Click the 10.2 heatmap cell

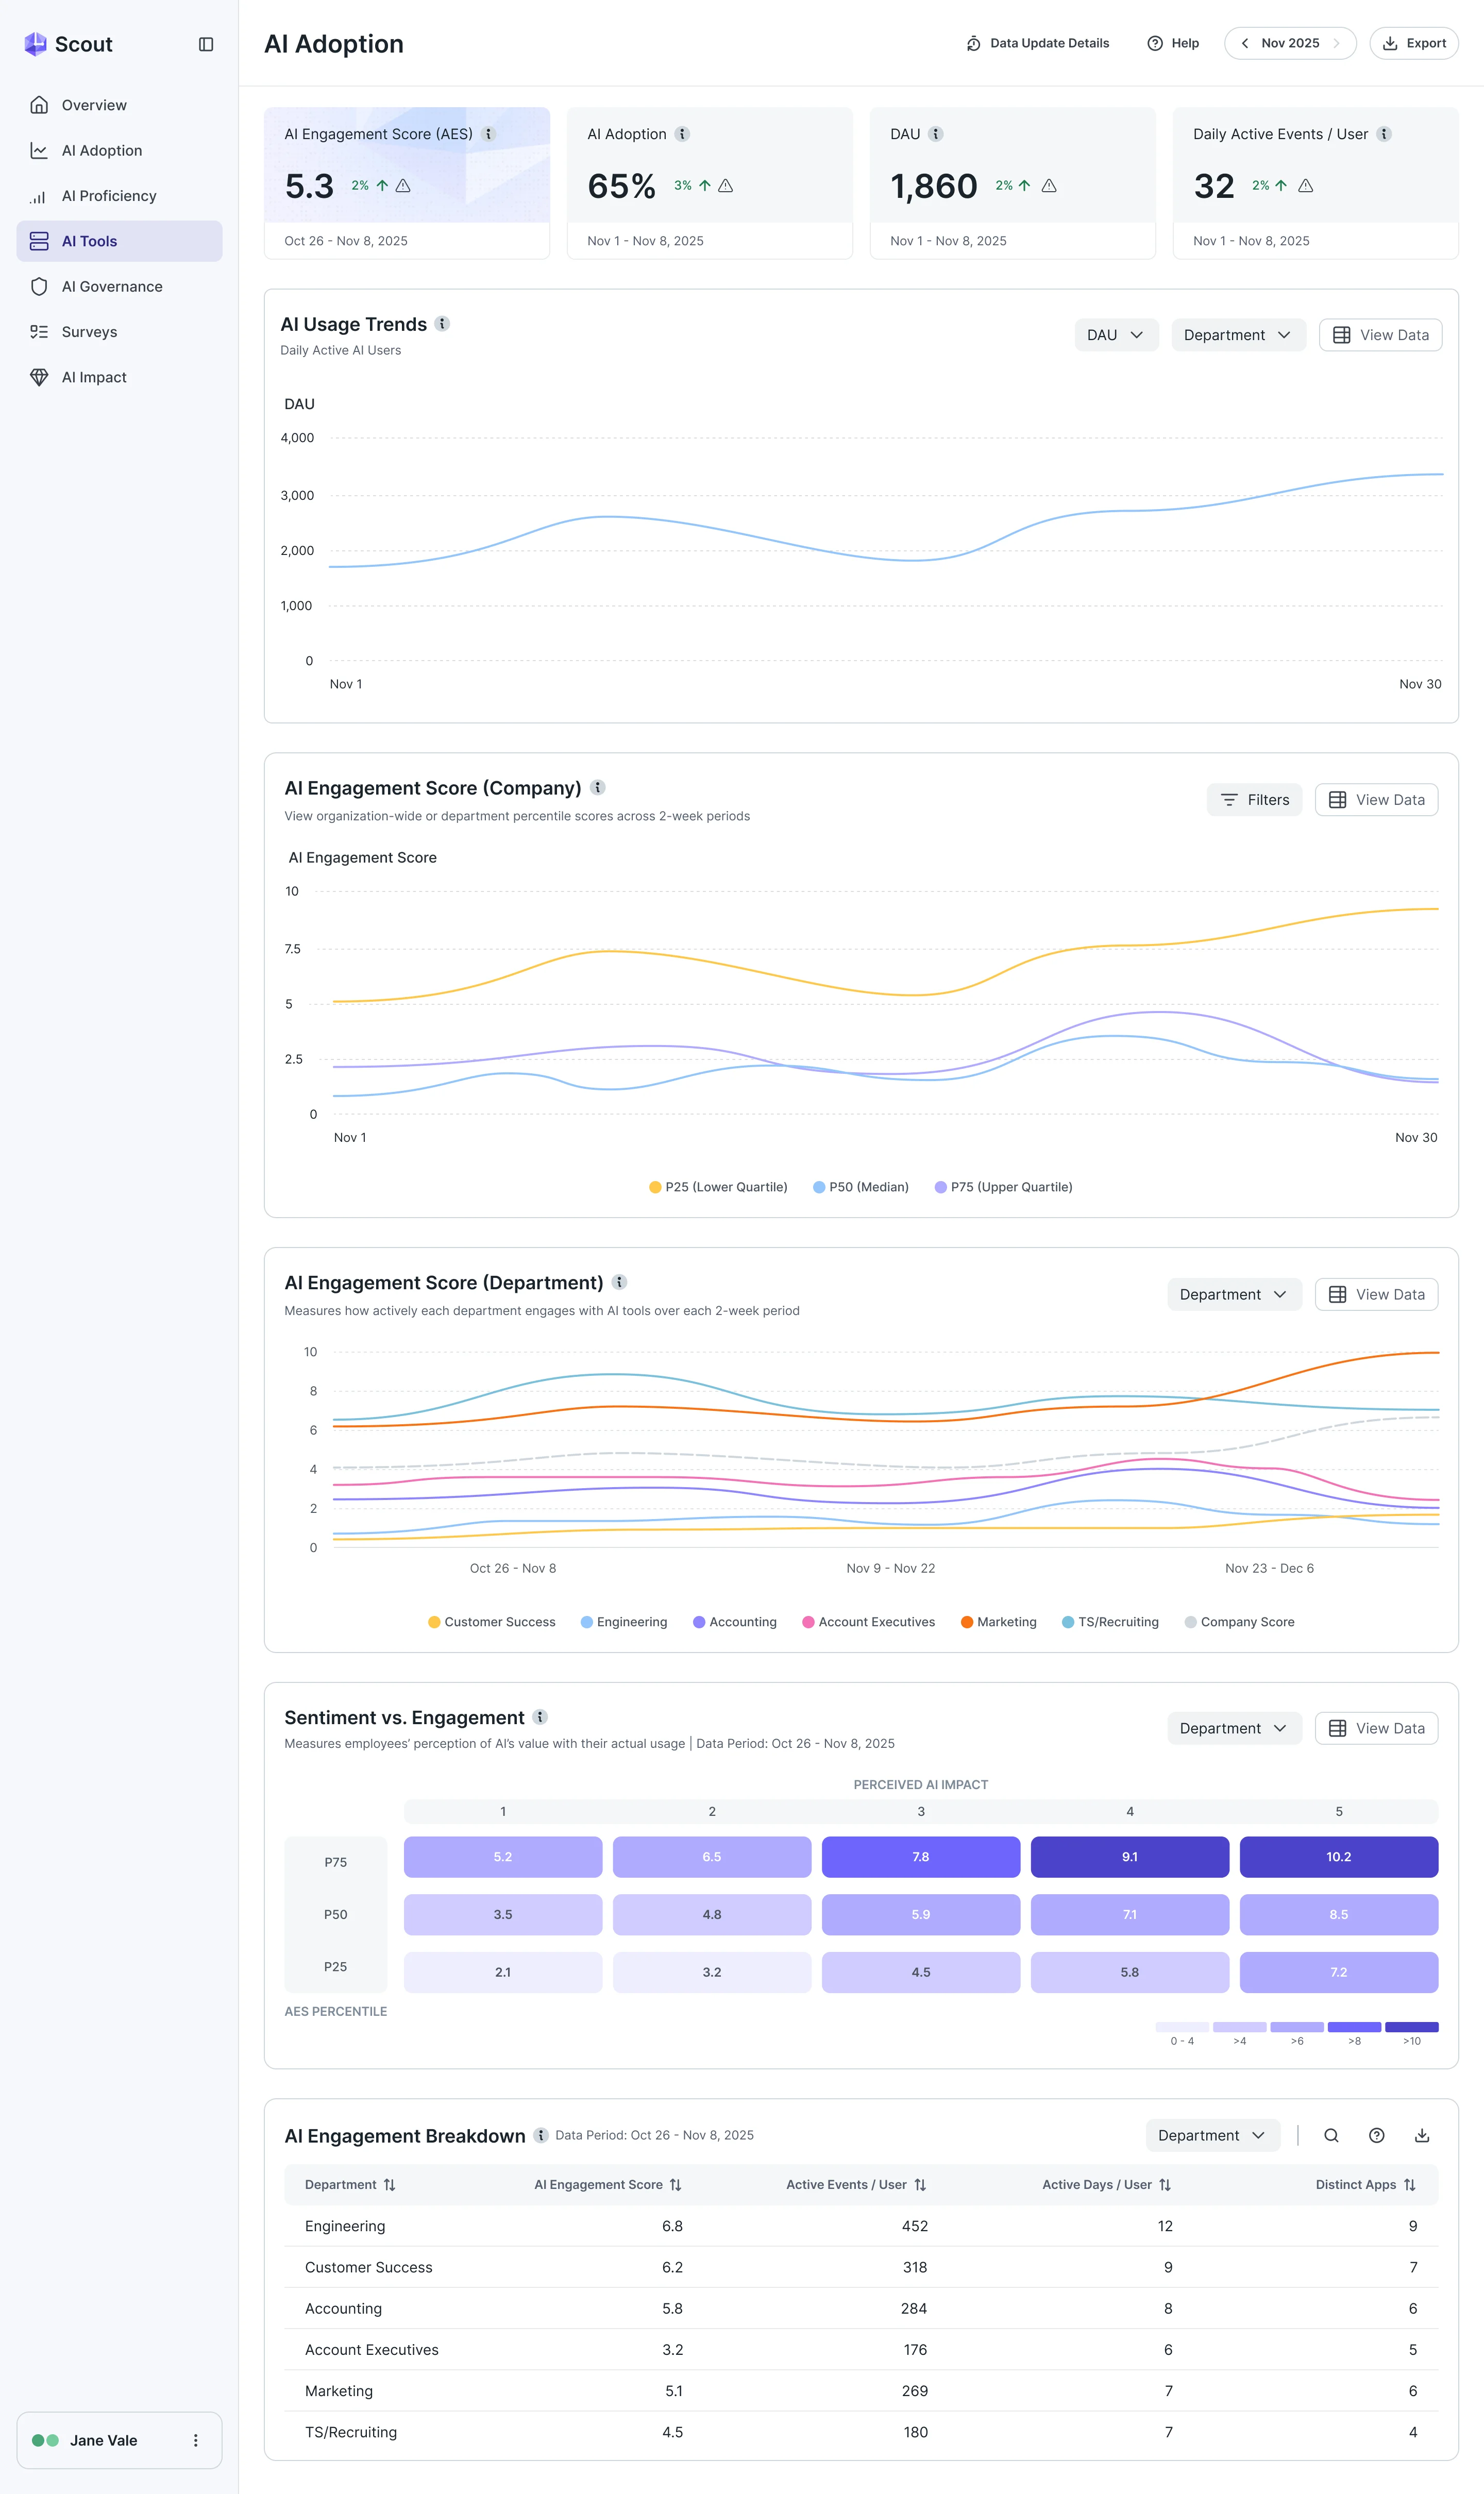(x=1339, y=1857)
